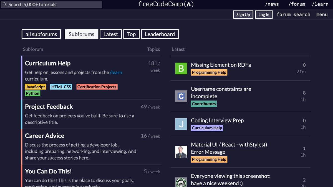Open user B's avatar on Missing Element topic
Image resolution: width=333 pixels, height=187 pixels.
(181, 68)
